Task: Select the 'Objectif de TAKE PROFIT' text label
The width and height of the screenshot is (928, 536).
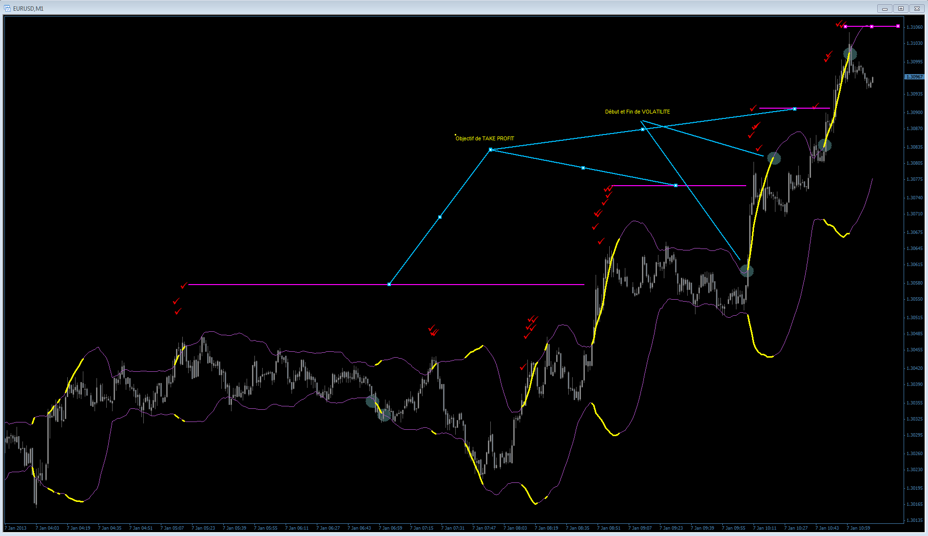Action: (485, 139)
